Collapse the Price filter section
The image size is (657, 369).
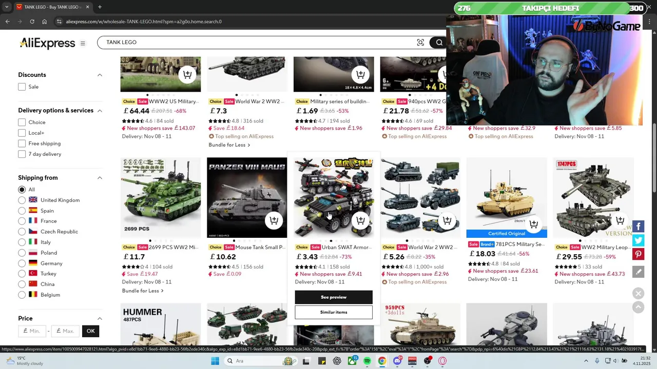100,318
